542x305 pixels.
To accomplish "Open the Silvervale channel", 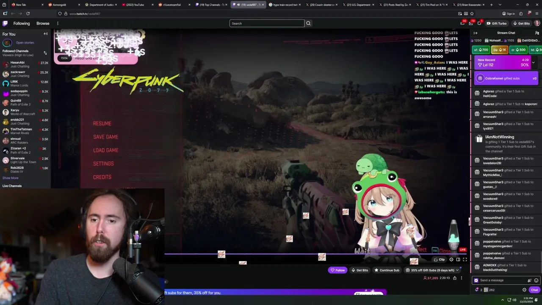I will click(x=25, y=160).
